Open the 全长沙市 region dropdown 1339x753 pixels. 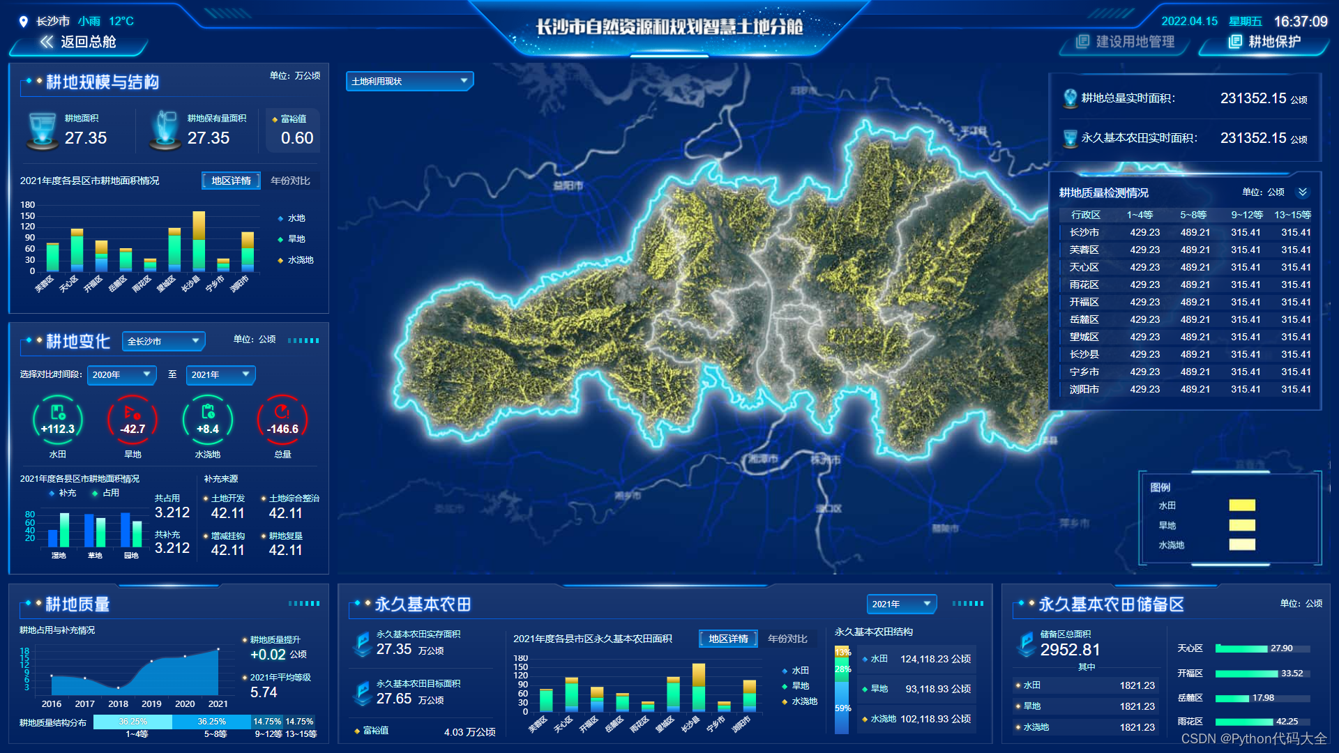tap(163, 341)
